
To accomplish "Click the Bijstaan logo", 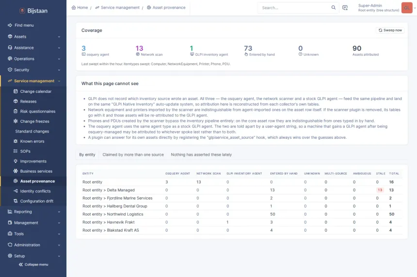I will [x=33, y=11].
